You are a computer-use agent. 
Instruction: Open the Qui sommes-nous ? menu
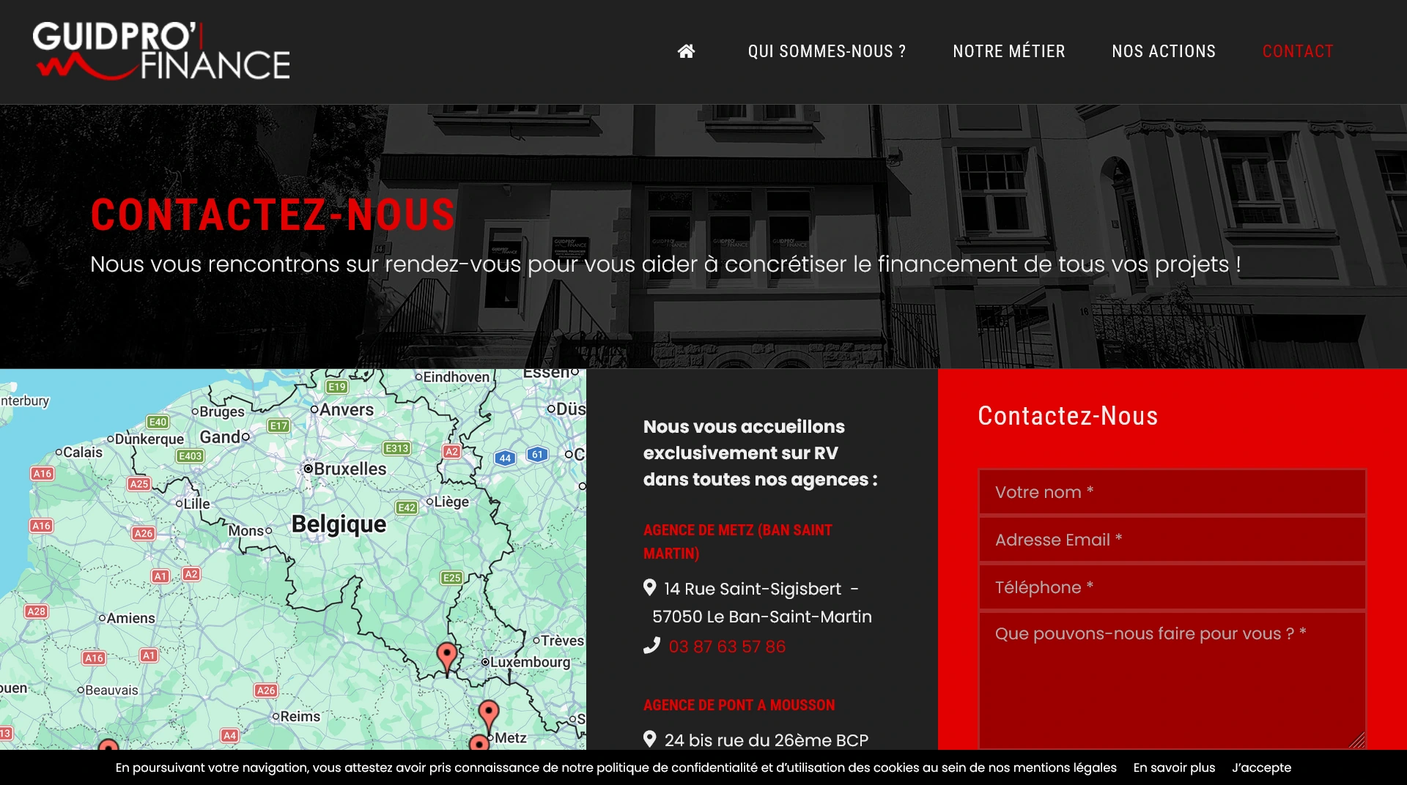point(827,51)
